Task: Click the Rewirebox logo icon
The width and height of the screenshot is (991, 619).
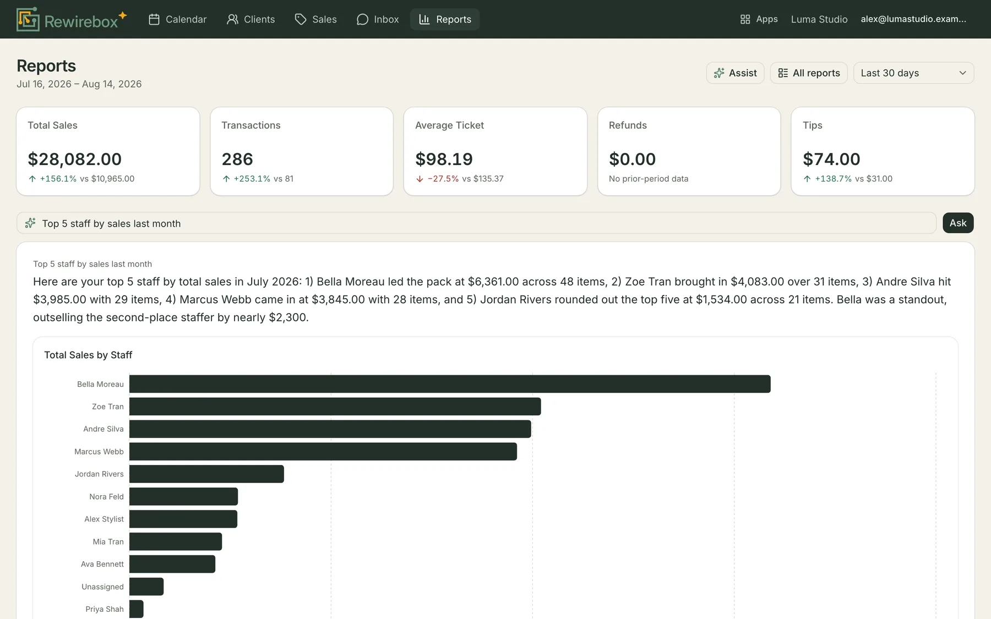Action: [x=28, y=19]
